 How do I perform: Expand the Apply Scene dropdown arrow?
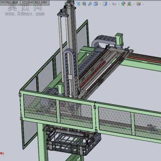(134, 4)
